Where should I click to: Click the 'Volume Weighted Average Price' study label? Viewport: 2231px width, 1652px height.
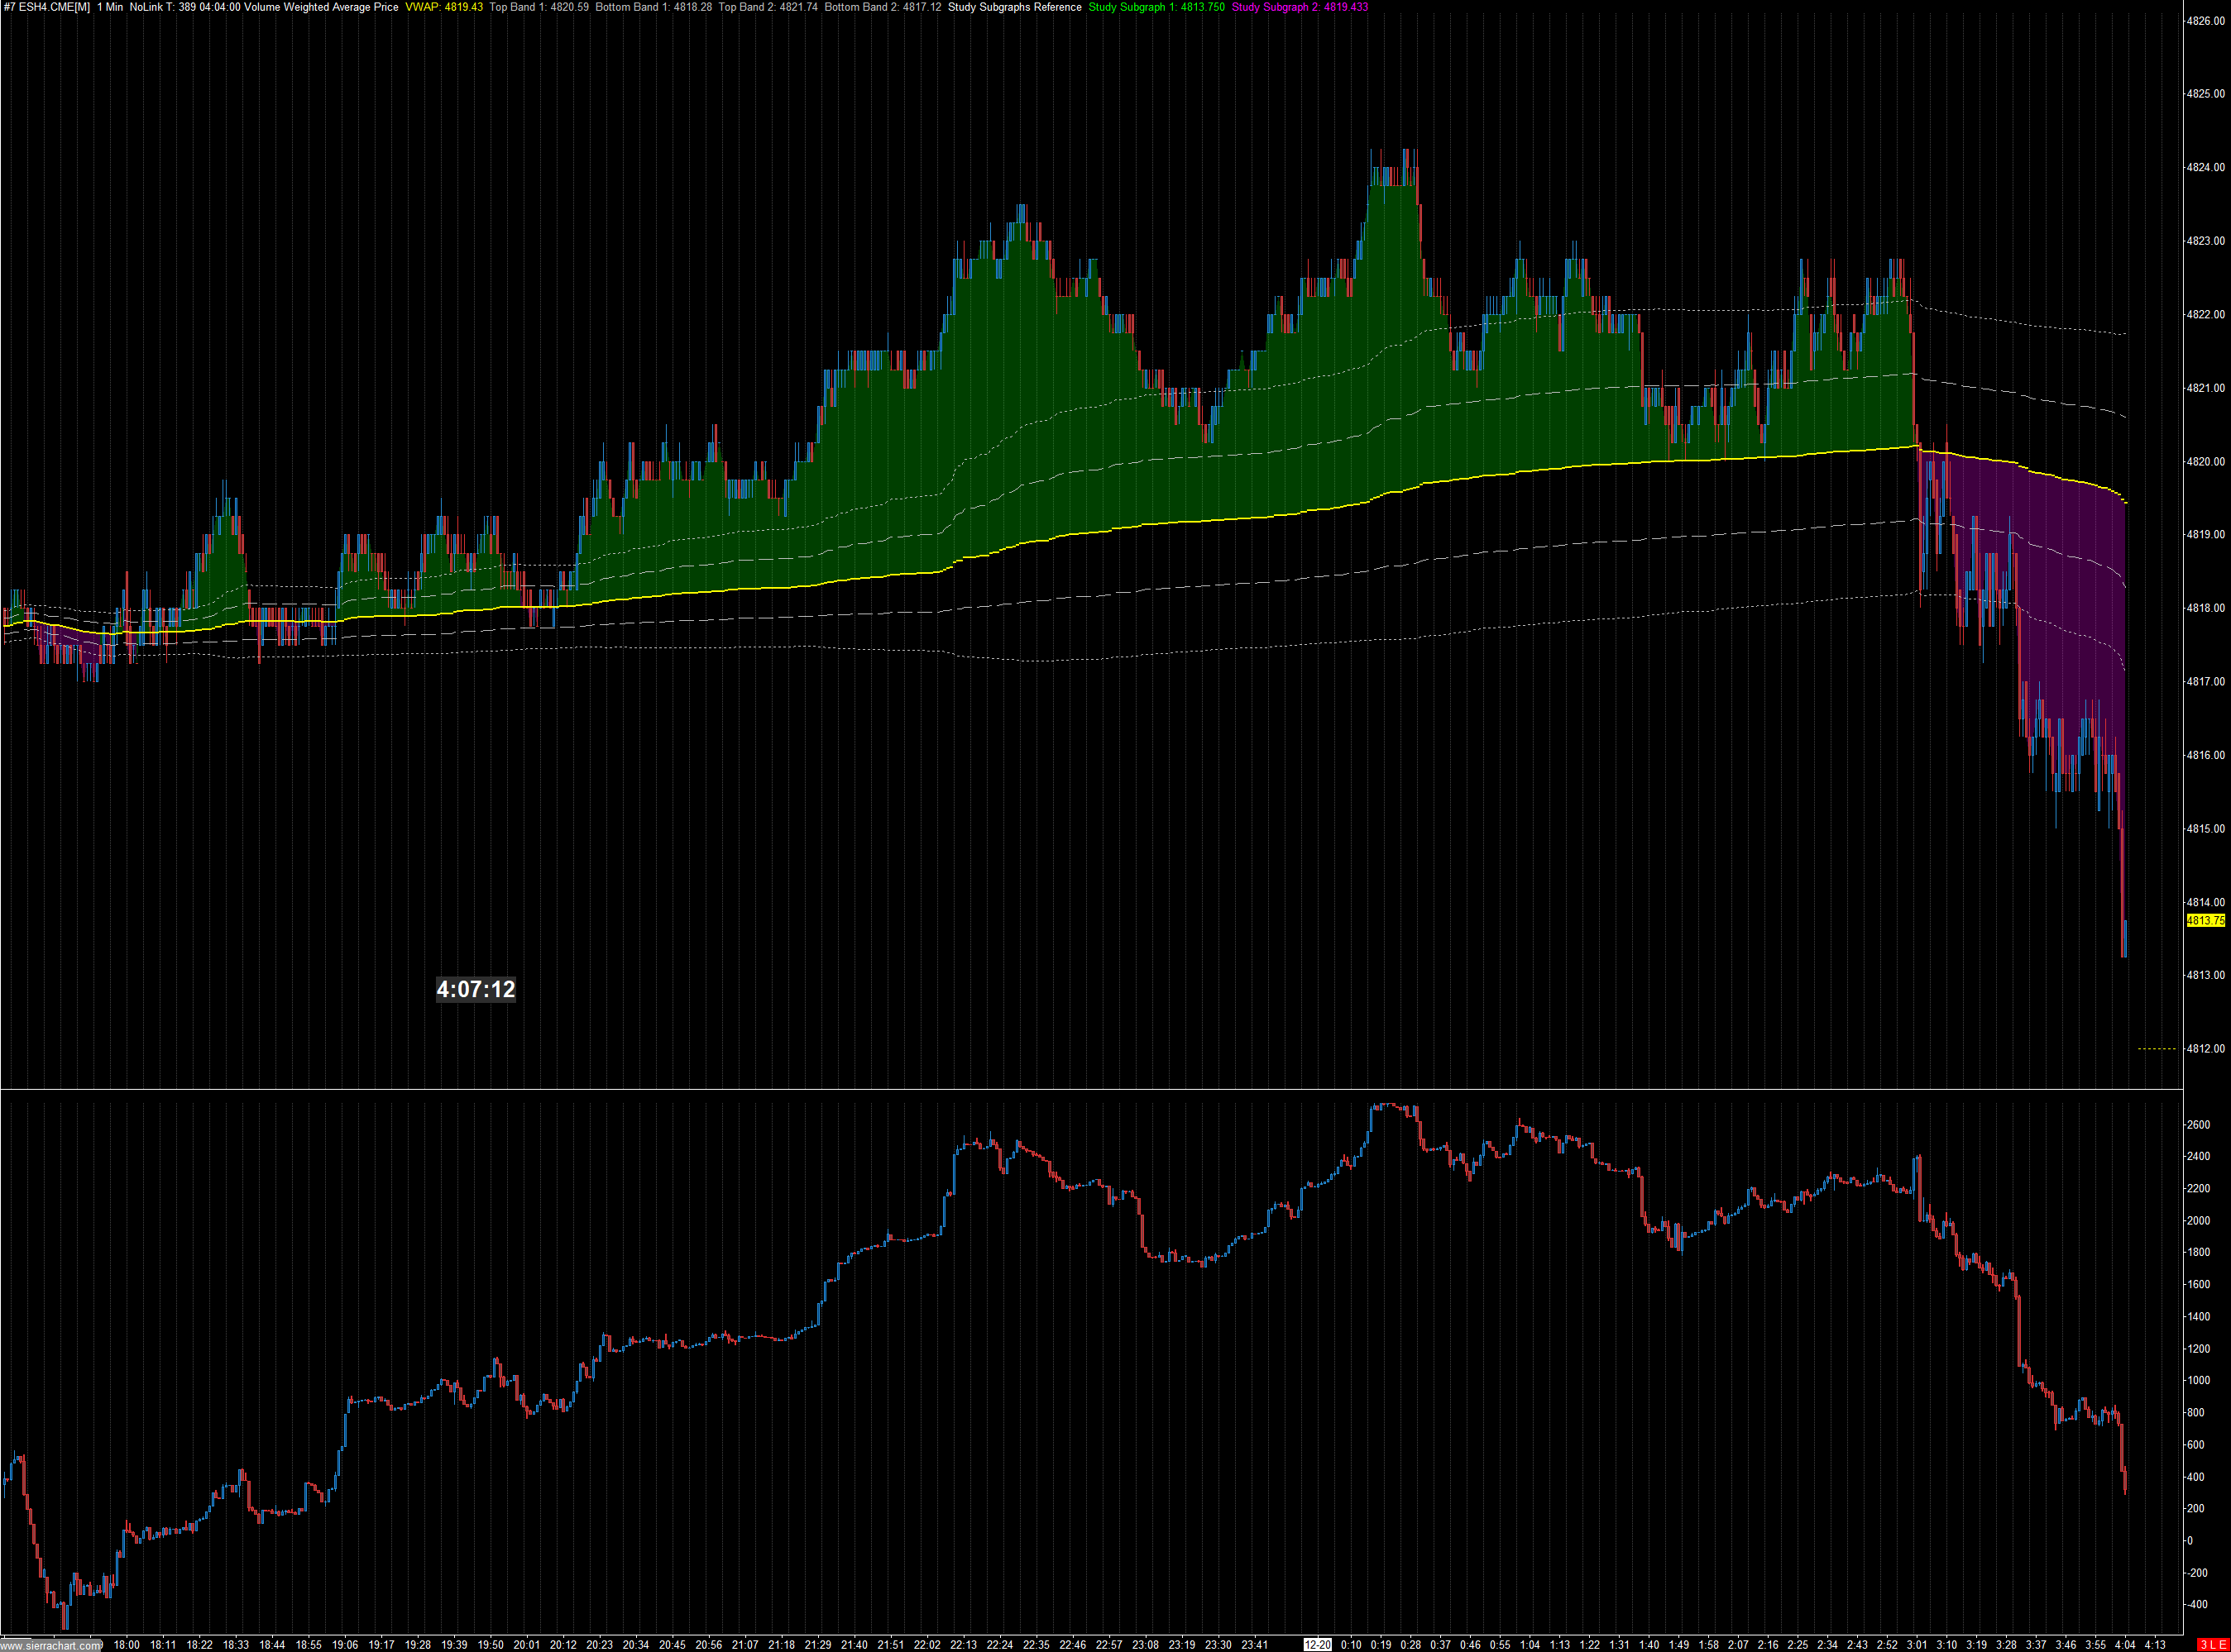pos(321,7)
